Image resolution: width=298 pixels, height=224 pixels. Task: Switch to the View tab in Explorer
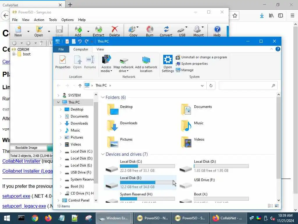(100, 49)
